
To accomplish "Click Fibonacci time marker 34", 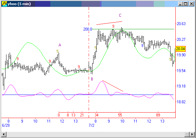I will coord(97,115).
